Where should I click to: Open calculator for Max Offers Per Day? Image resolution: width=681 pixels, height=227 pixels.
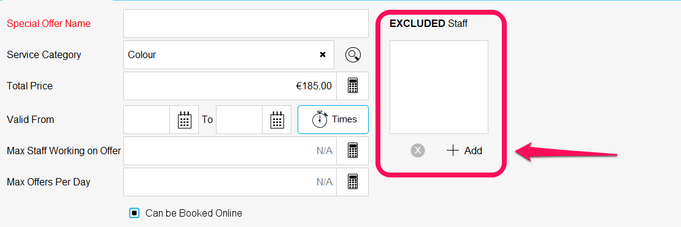coord(353,182)
